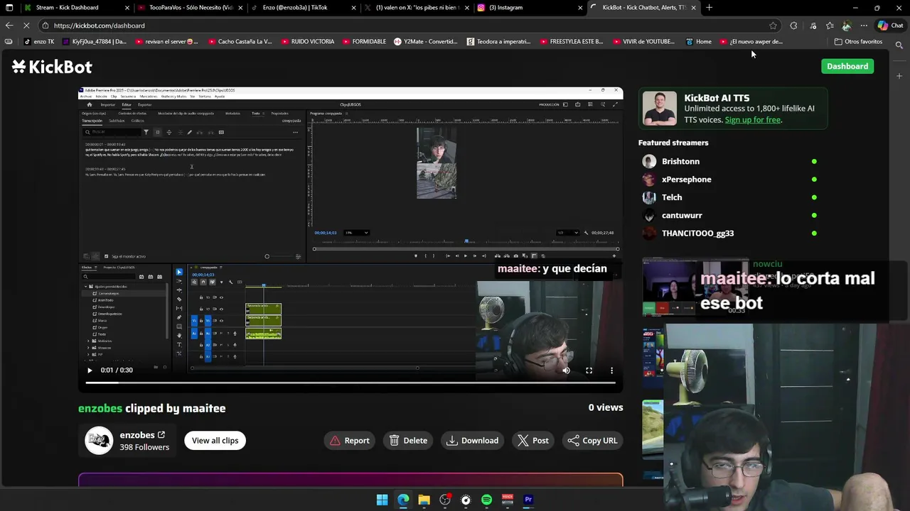Open the VIVIR DE YOUTUBE... bookmark
The image size is (910, 511).
click(643, 41)
